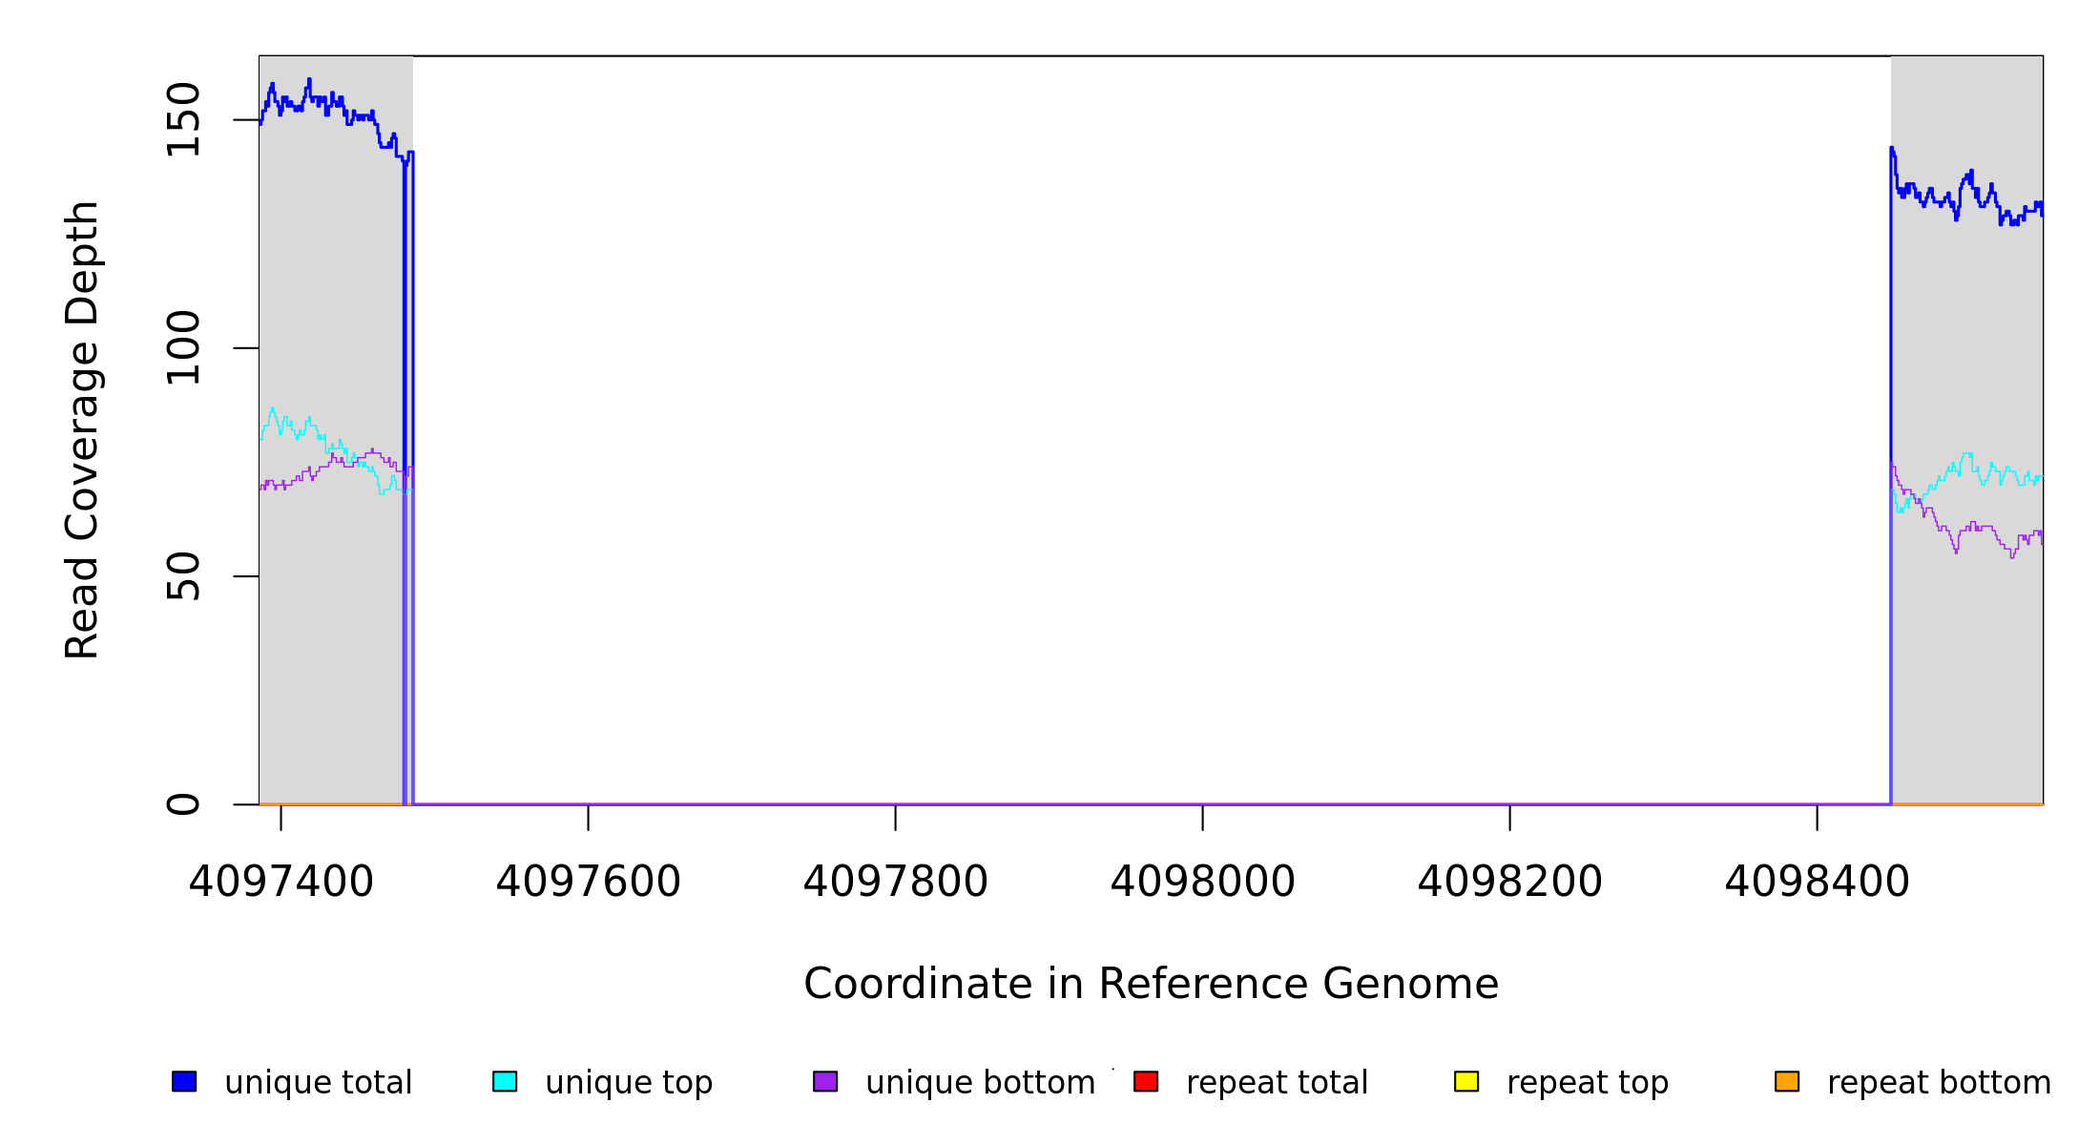Click the cyan "unique top" legend swatch

[x=505, y=1081]
